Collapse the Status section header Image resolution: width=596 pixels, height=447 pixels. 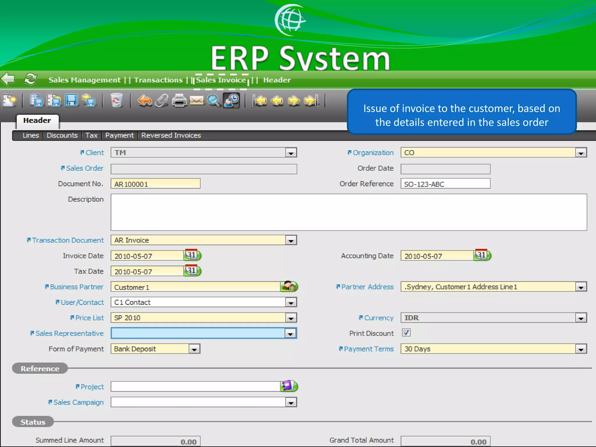coord(33,422)
